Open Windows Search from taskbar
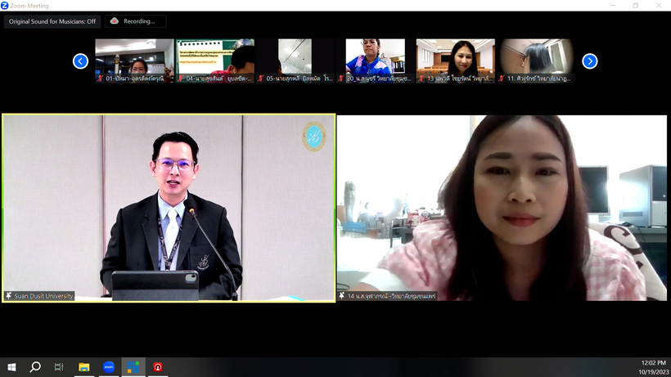 pos(35,367)
